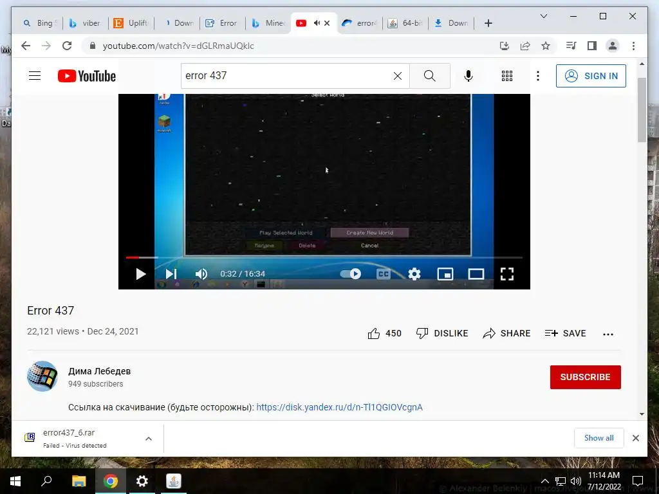Bookmark this page with the star
The height and width of the screenshot is (494, 659).
pos(546,46)
